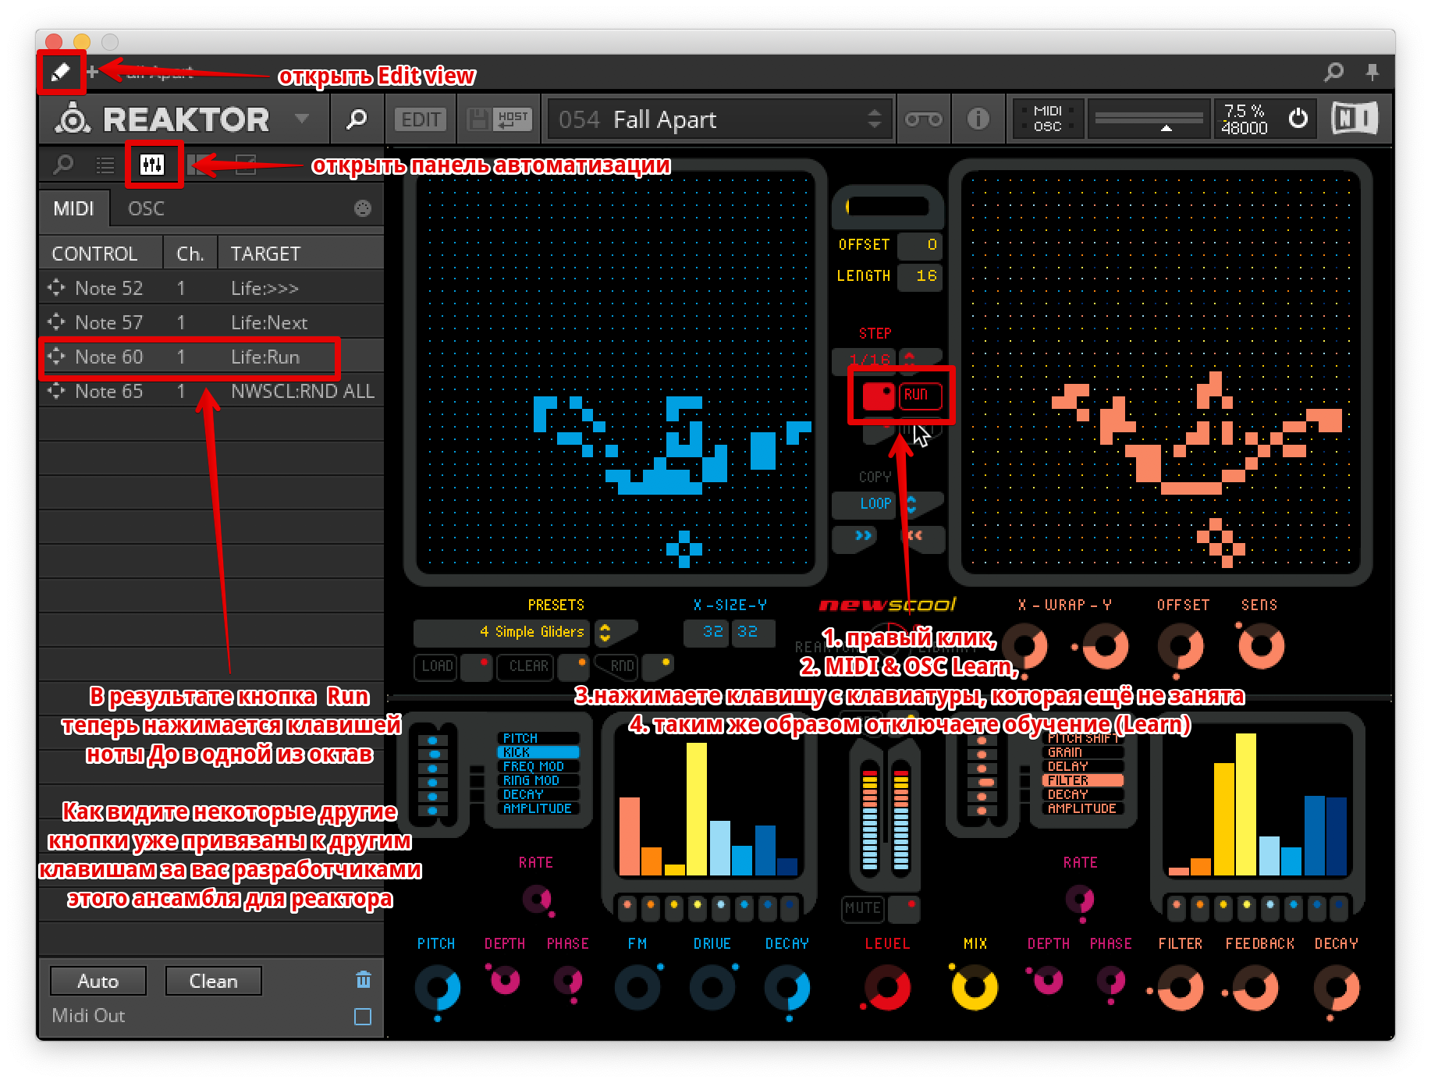Click the Clean button
1431x1083 pixels.
[x=214, y=981]
